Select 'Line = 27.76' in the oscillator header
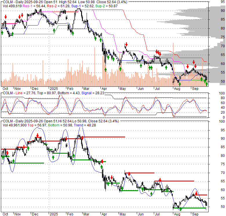Screen dimensions: 226x216 (x=25, y=93)
